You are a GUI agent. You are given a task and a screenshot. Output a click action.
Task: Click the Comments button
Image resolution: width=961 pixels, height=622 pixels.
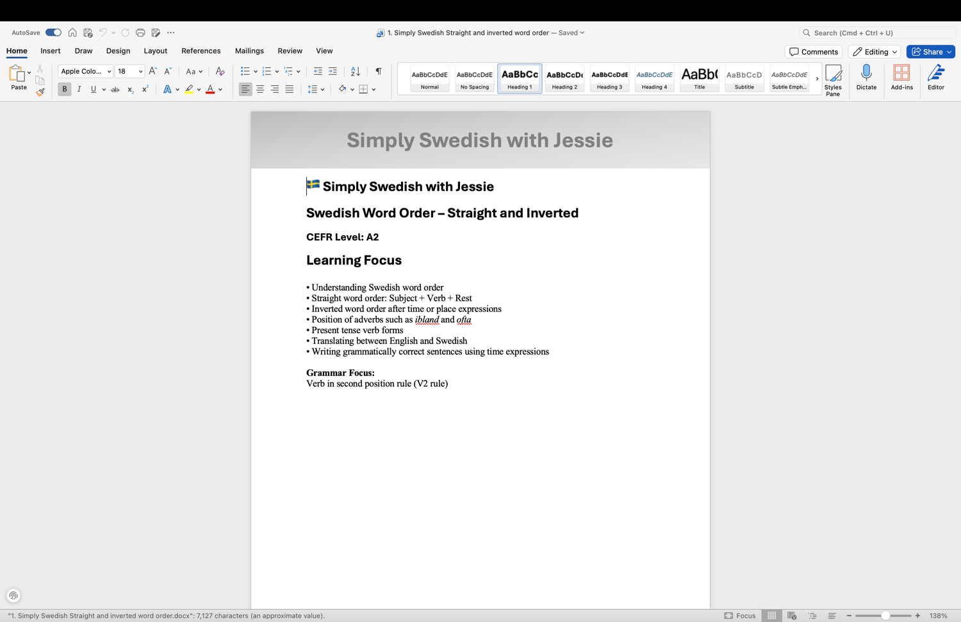(x=813, y=52)
